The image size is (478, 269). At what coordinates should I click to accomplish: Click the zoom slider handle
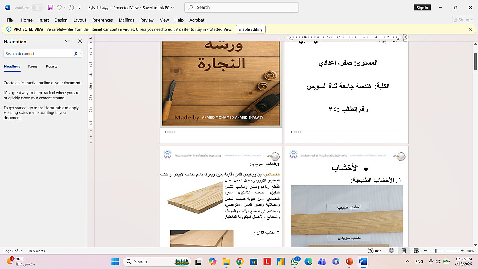(435, 251)
